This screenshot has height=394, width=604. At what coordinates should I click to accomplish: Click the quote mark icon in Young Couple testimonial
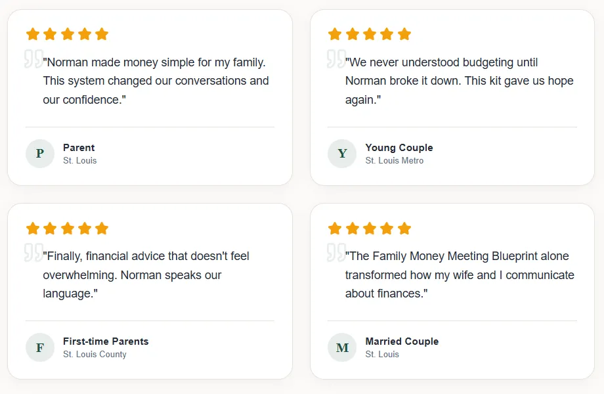pyautogui.click(x=335, y=58)
